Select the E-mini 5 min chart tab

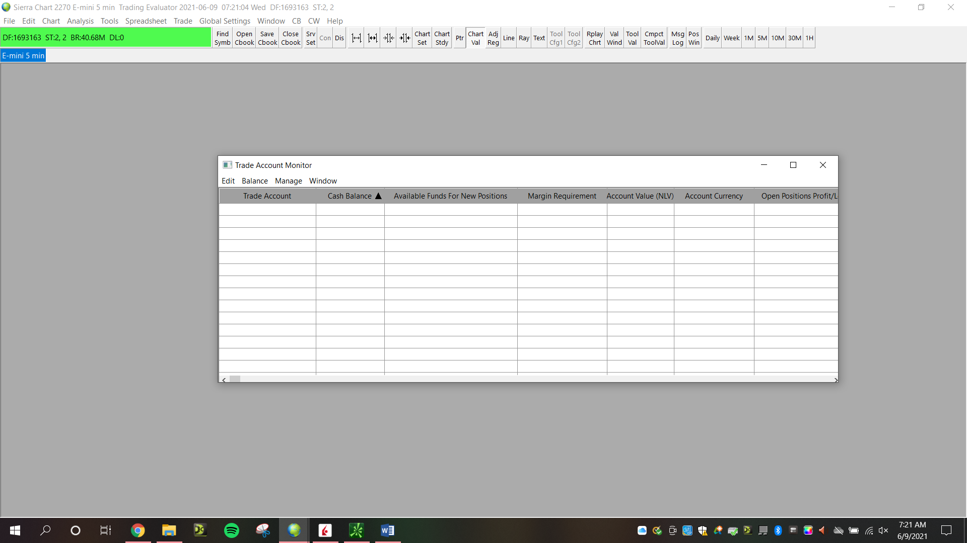(x=23, y=56)
